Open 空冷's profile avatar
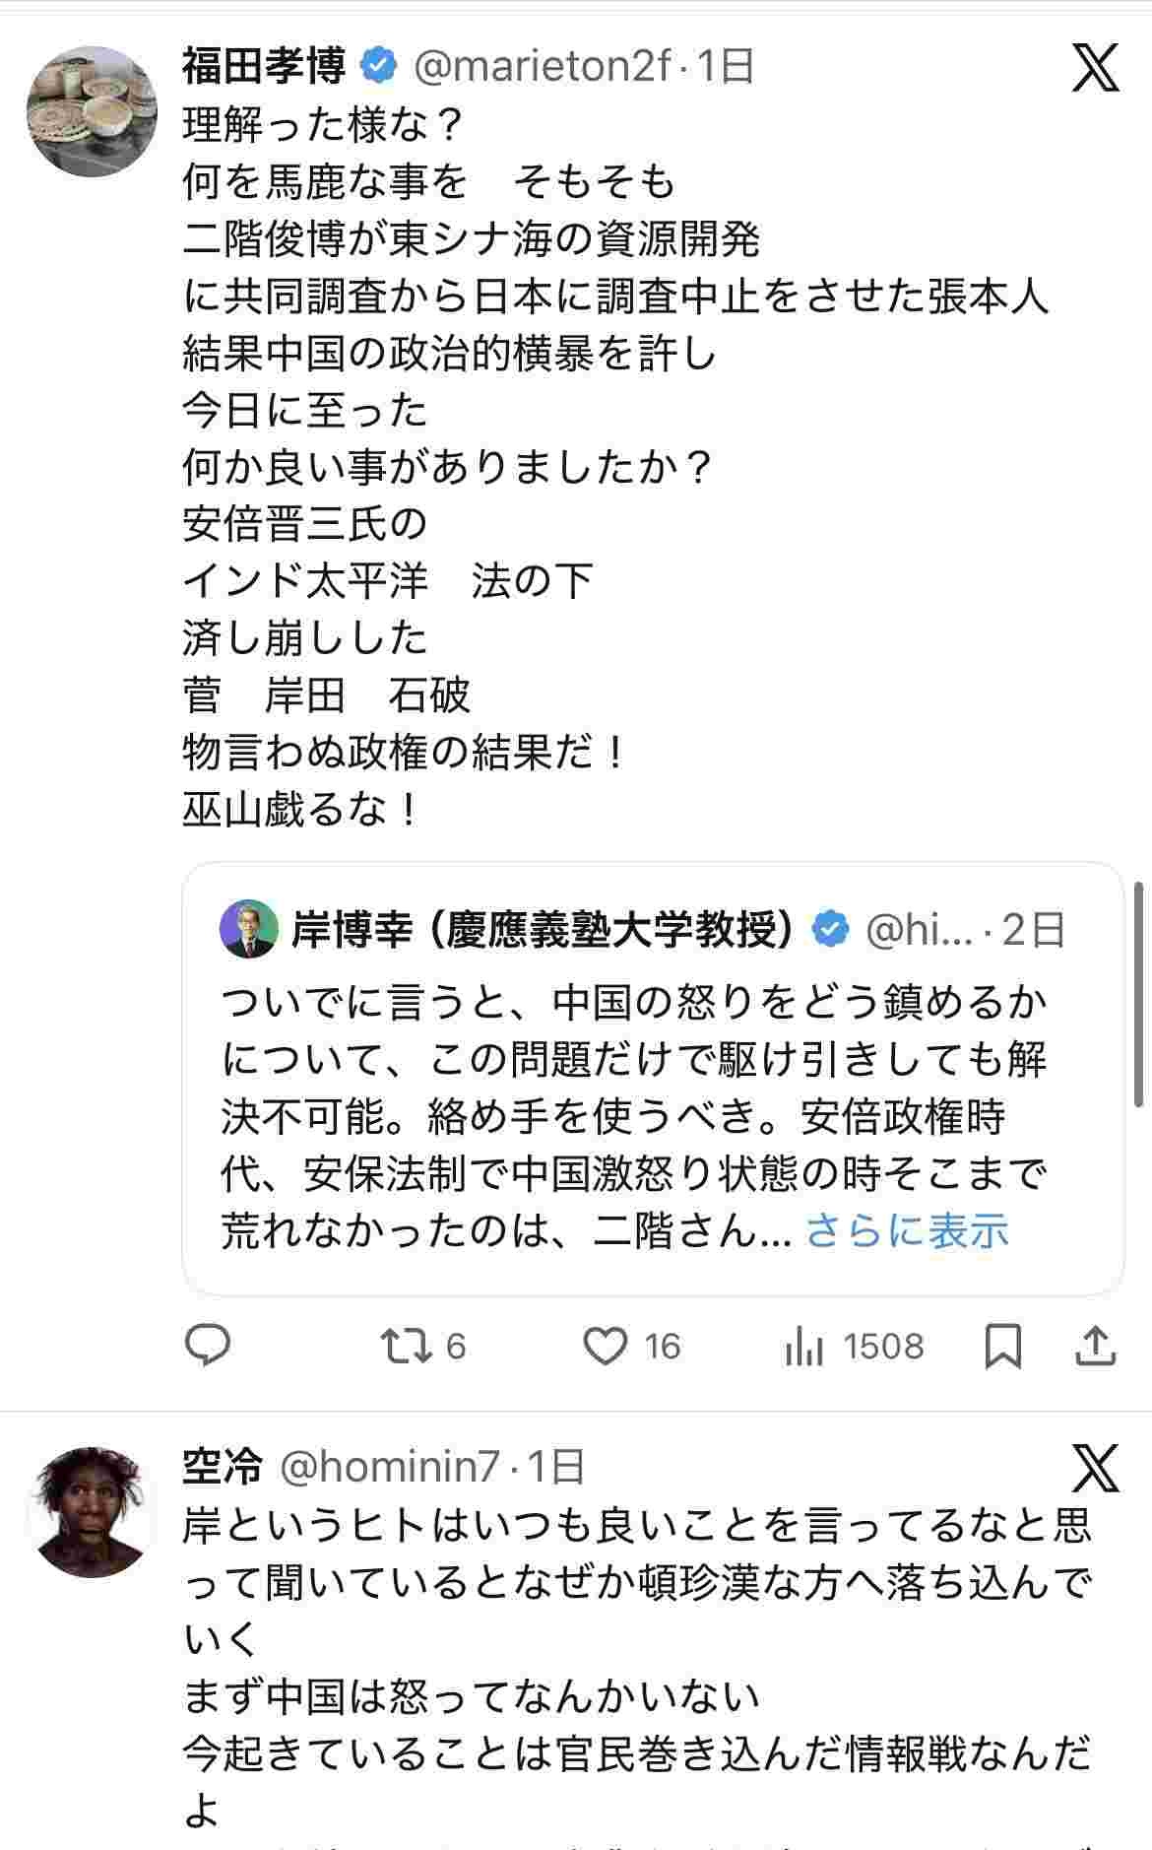 [92, 1512]
